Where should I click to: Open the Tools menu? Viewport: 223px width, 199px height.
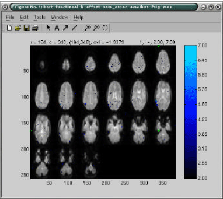point(40,17)
